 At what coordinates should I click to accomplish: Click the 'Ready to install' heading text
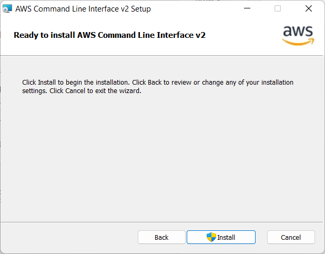[109, 35]
